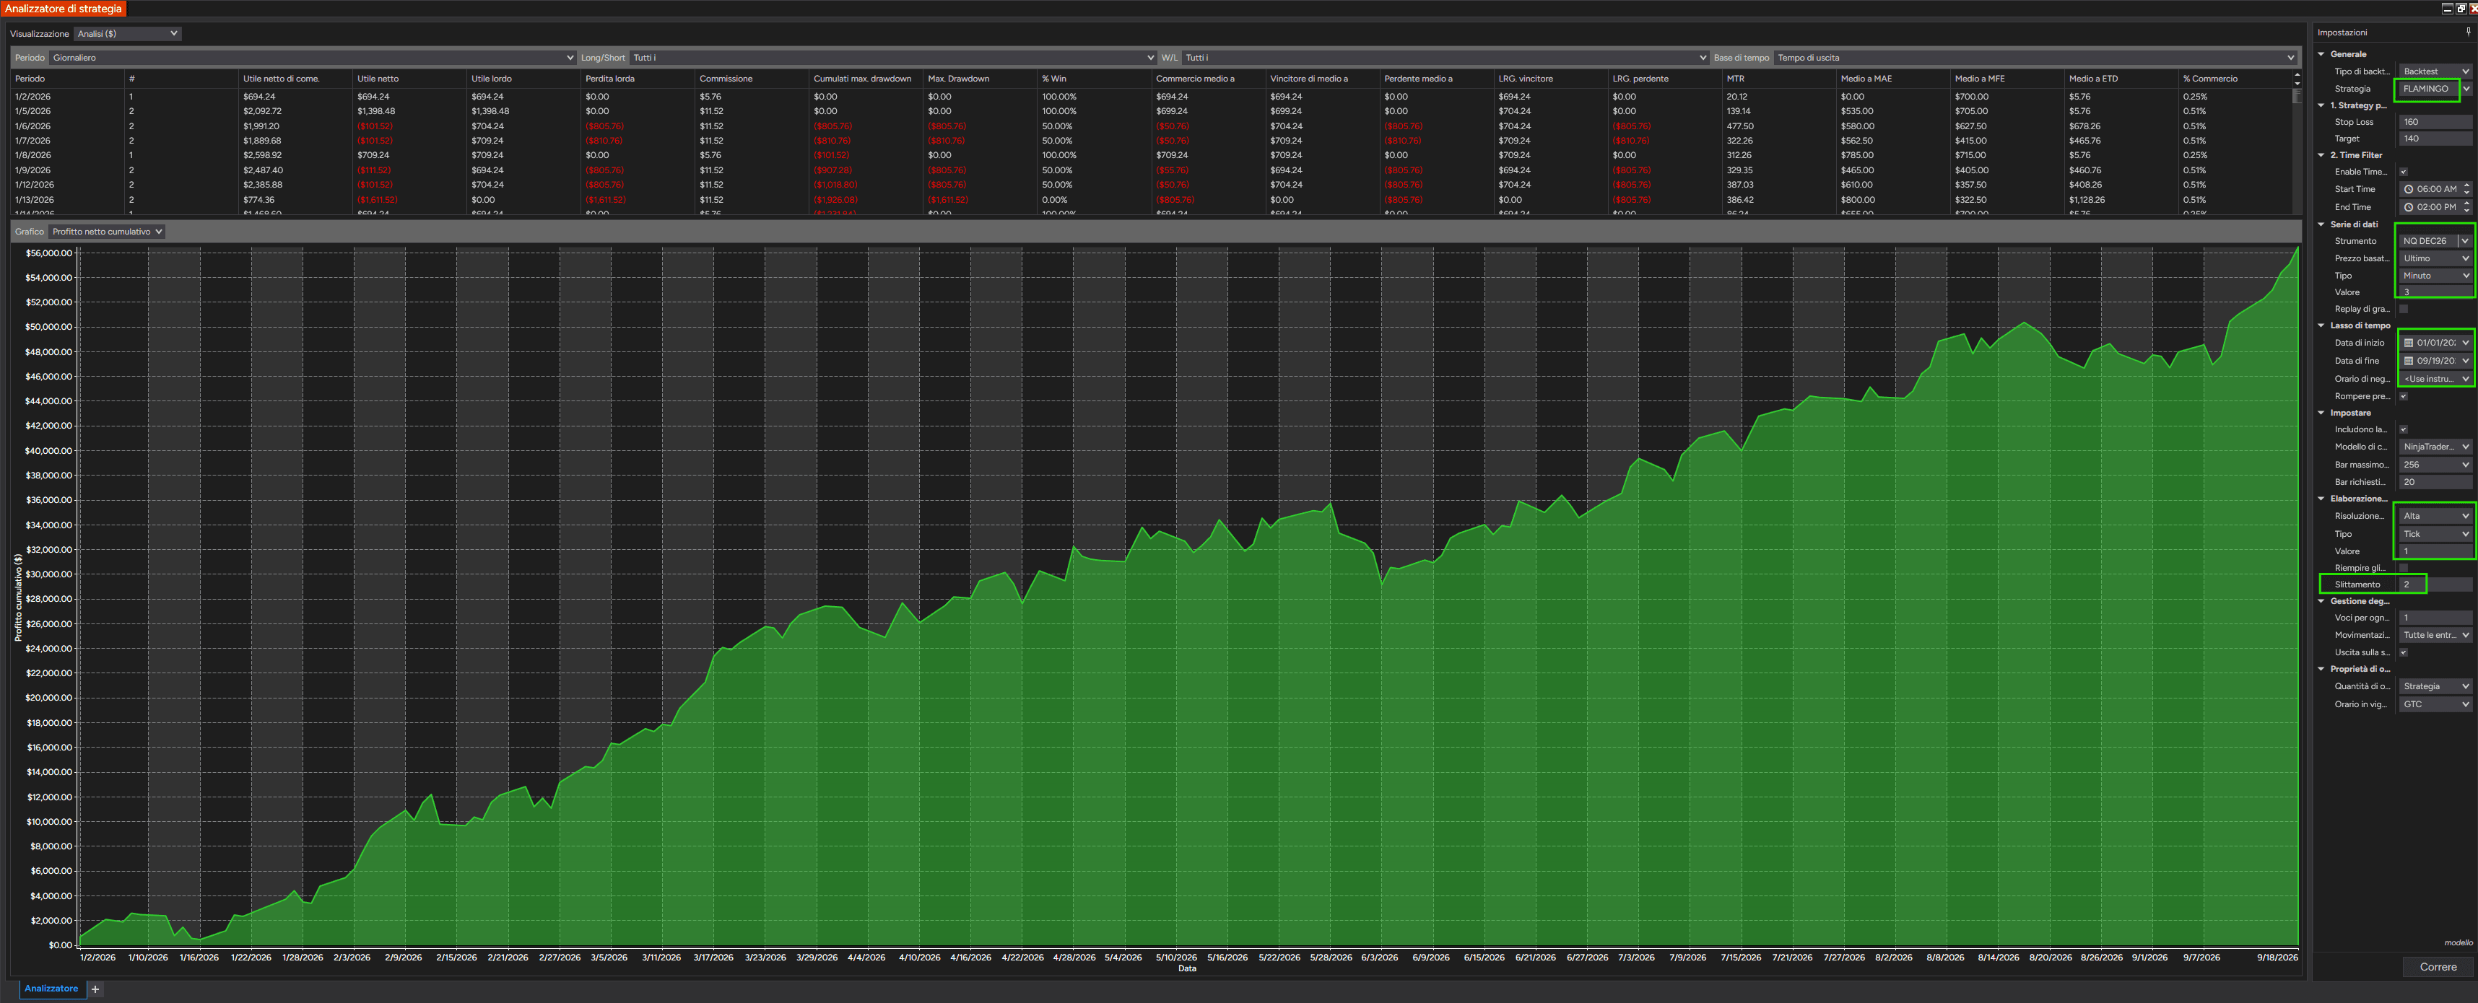Click the clock icon in Start Time
The image size is (2478, 1003).
[2408, 190]
